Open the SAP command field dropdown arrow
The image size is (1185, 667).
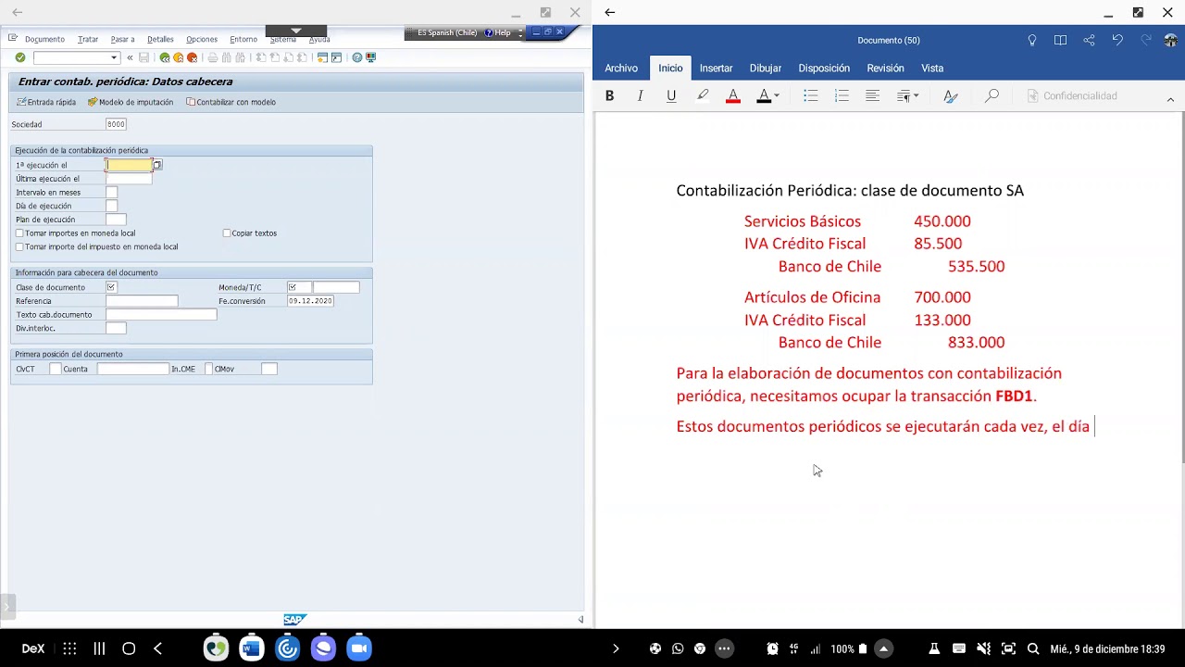[114, 57]
